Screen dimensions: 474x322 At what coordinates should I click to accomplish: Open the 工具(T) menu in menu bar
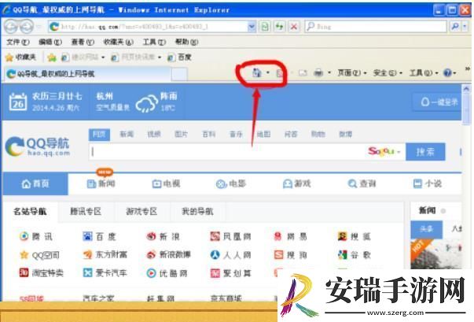point(154,42)
